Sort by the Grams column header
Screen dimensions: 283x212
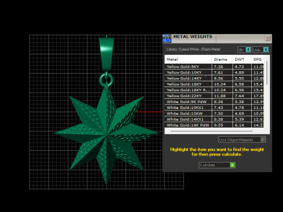click(x=222, y=59)
